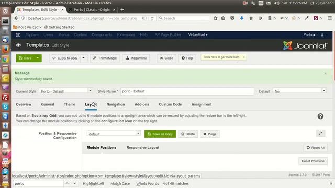Click the Reset Positions button
Screen dimensions: 335x188
[313, 161]
